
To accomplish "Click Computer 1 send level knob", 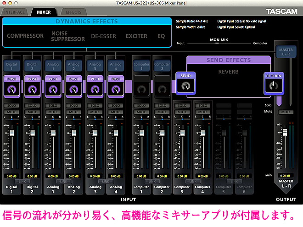I will click(x=141, y=89).
